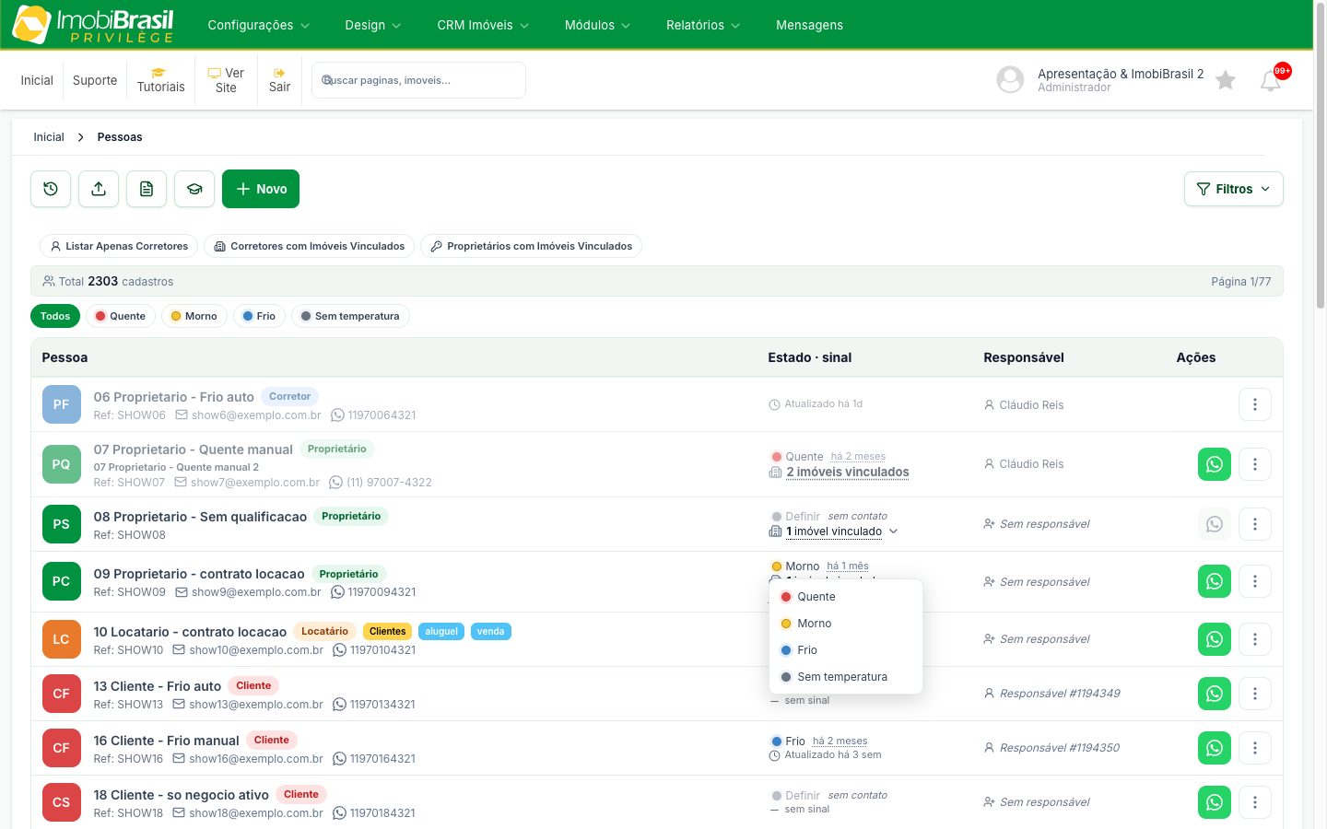
Task: Open actions menu for 18 Cliente row
Action: pyautogui.click(x=1255, y=802)
